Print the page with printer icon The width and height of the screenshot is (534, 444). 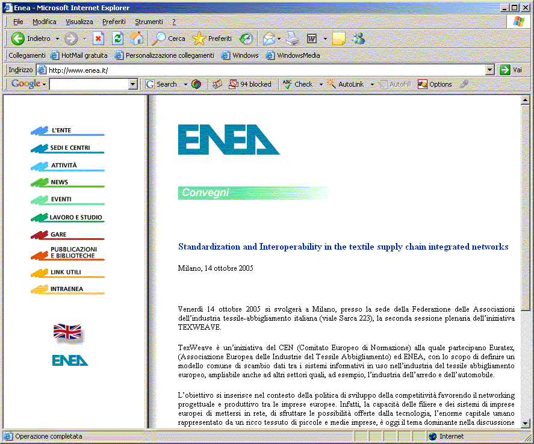(x=292, y=39)
